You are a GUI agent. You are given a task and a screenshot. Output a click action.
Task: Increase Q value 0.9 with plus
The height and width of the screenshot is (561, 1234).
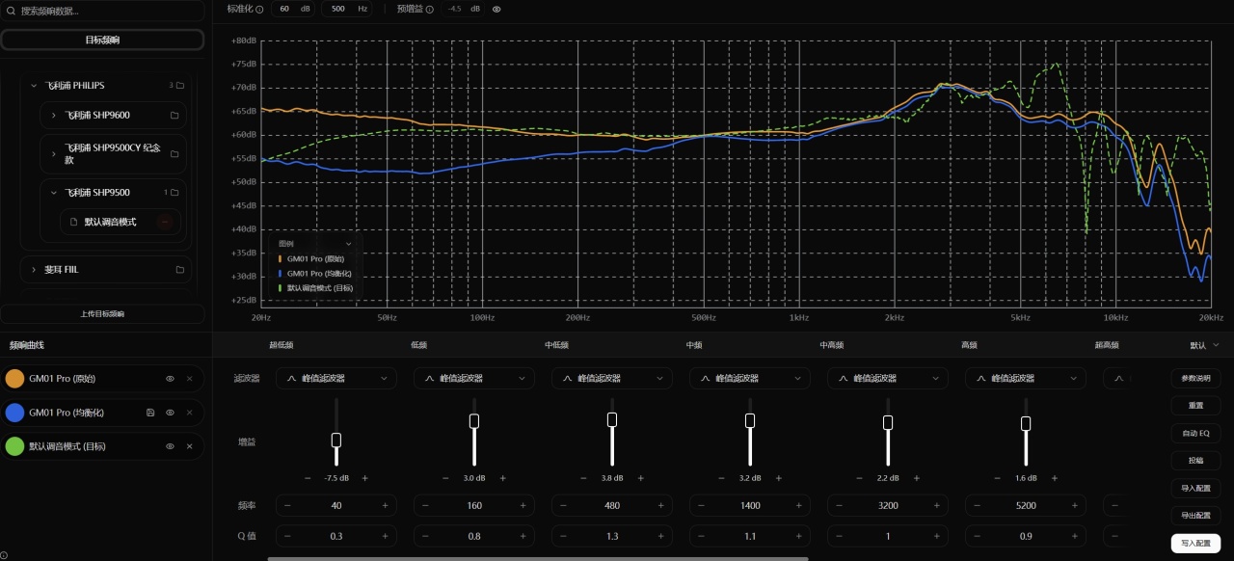[1074, 536]
